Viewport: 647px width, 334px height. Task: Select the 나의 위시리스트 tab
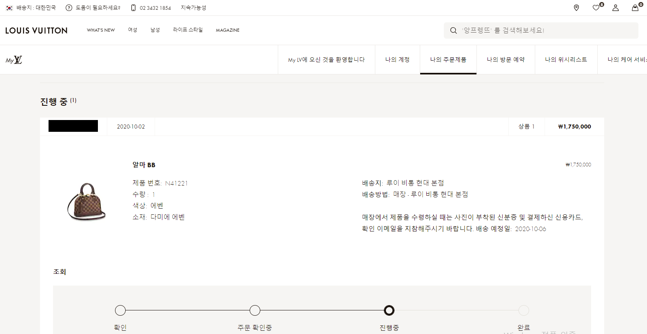(x=566, y=60)
